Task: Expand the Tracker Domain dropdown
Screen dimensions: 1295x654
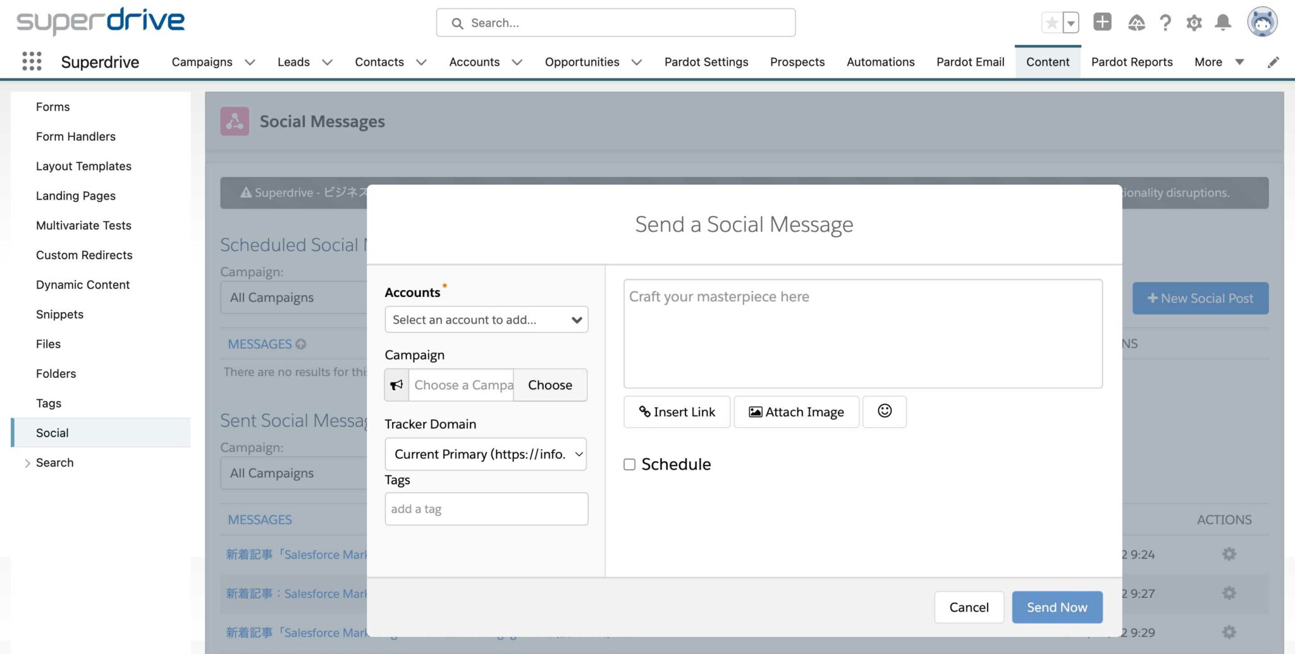Action: click(x=486, y=454)
